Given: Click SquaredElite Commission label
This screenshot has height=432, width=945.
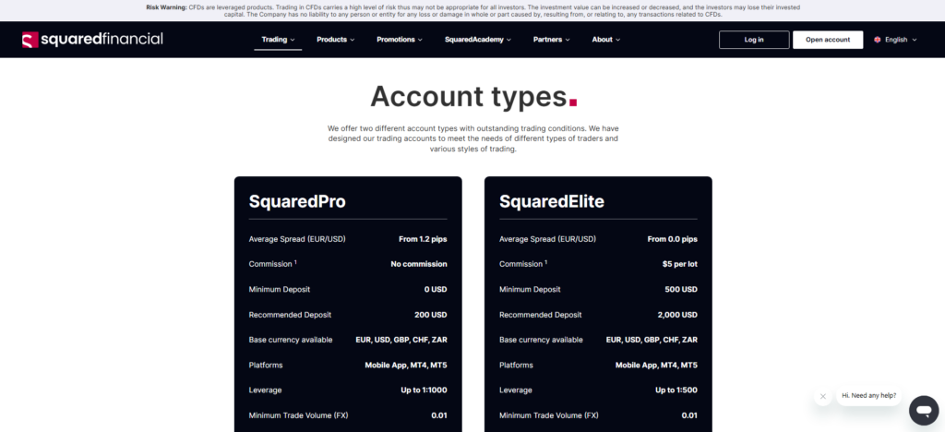Looking at the screenshot, I should coord(523,264).
